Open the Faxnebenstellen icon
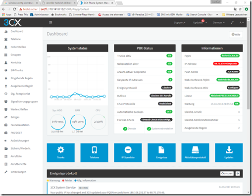 (6, 125)
